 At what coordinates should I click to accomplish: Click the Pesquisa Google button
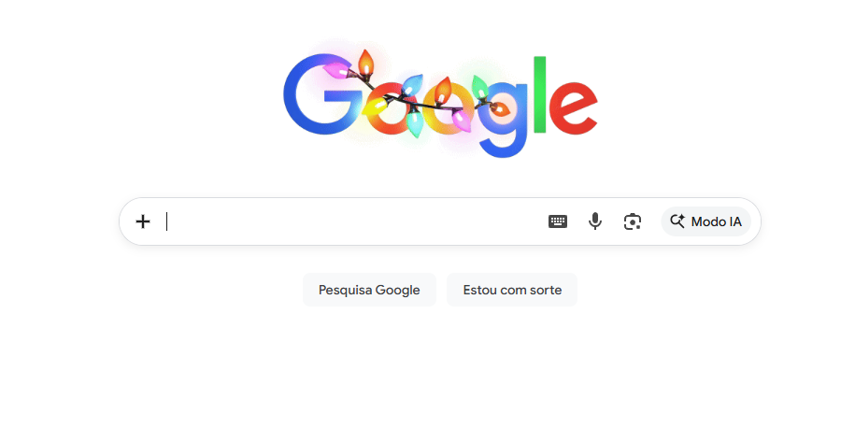pyautogui.click(x=369, y=290)
